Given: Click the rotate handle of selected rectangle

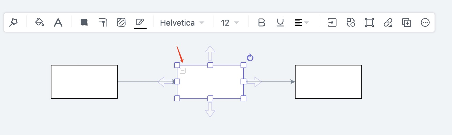Looking at the screenshot, I should (x=250, y=58).
